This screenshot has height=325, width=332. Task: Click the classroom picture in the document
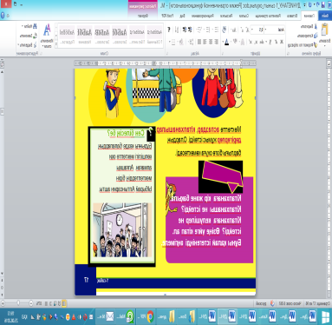pyautogui.click(x=122, y=229)
